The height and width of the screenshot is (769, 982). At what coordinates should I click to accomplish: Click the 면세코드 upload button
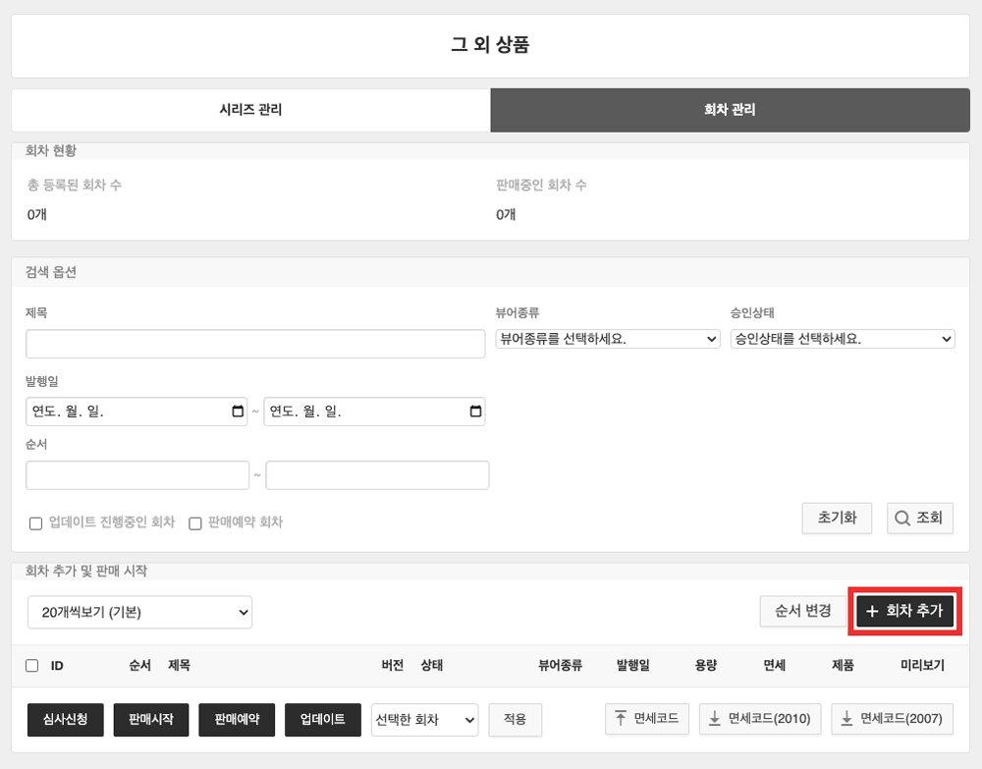click(x=647, y=718)
